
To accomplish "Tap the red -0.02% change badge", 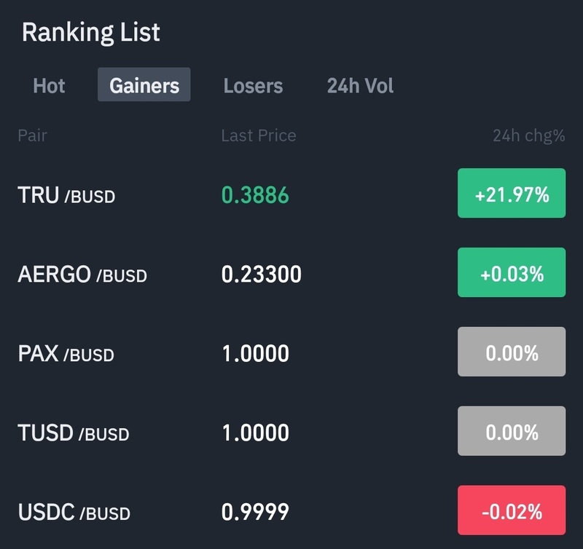I will 512,511.
